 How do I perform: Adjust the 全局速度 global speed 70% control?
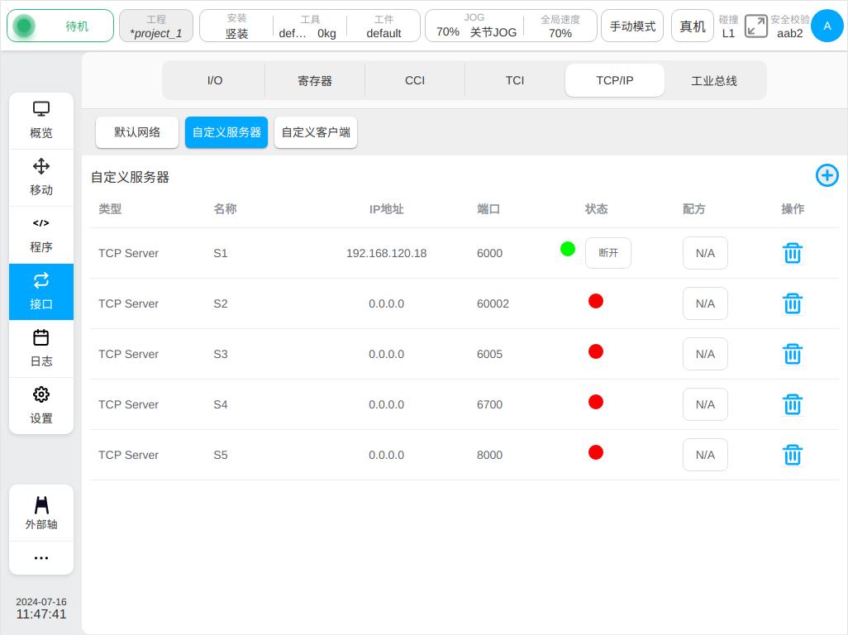560,26
